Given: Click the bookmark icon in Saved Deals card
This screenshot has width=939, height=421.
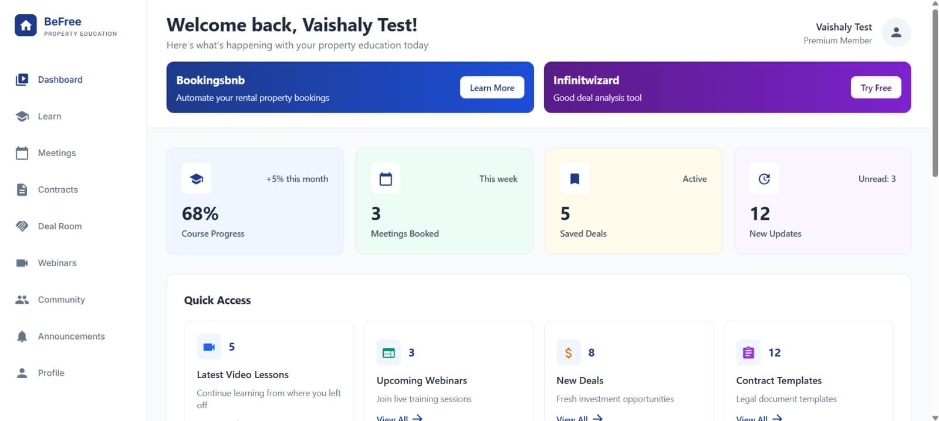Looking at the screenshot, I should tap(575, 179).
